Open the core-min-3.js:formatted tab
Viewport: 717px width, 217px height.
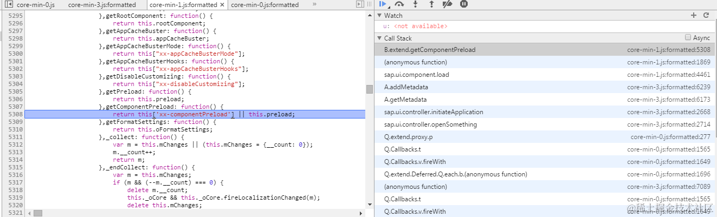[x=102, y=5]
